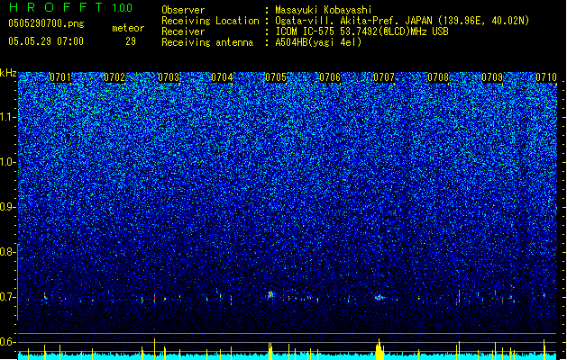Click the 1.1 kHz axis tick
567x360 pixels.
click(x=8, y=118)
